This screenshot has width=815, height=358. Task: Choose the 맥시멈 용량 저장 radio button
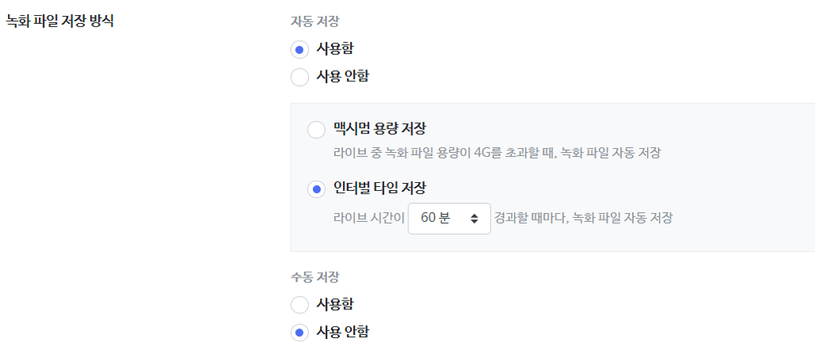click(316, 130)
